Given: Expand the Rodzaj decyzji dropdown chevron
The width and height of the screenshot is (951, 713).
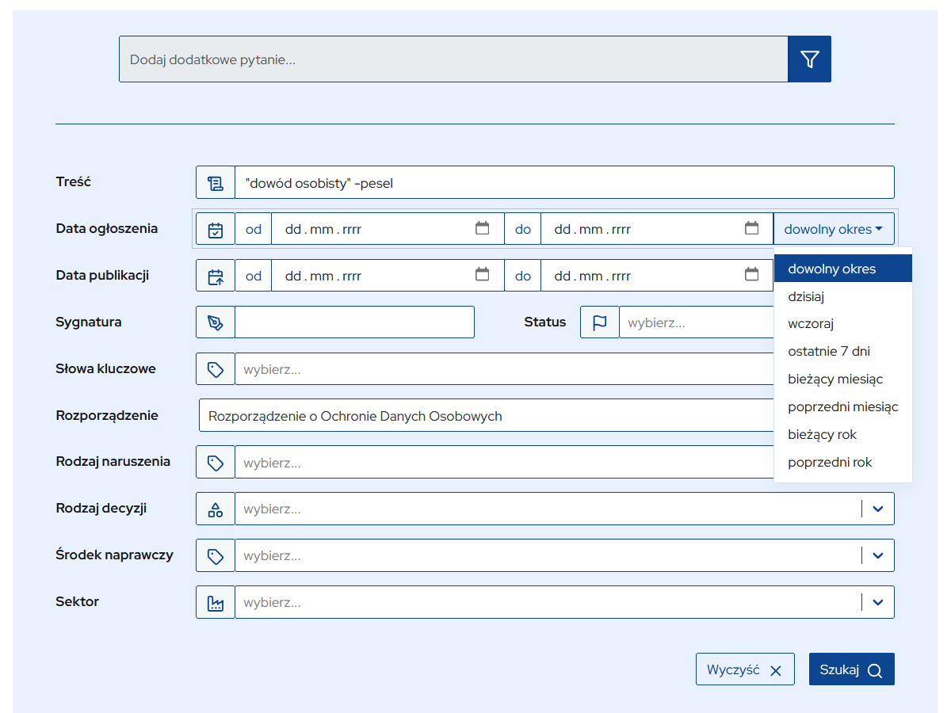Looking at the screenshot, I should (877, 509).
